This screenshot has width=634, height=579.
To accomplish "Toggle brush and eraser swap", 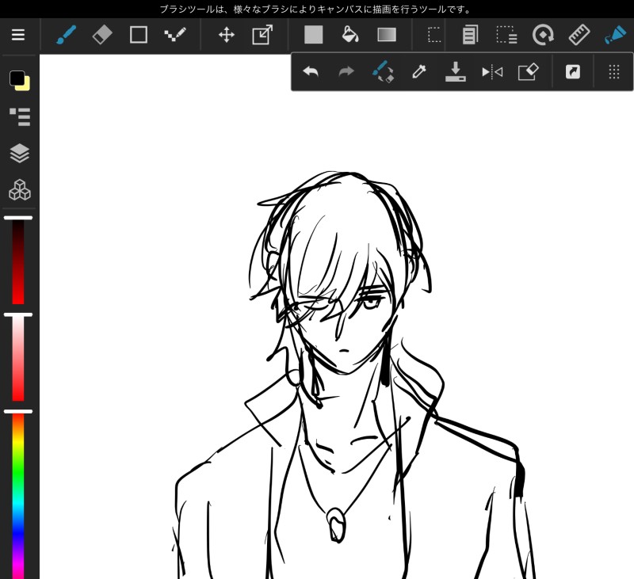I will (383, 72).
